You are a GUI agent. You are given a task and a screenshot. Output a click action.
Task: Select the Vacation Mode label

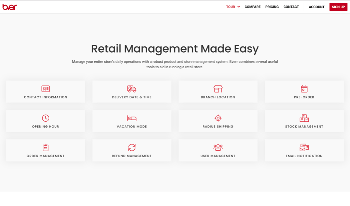click(132, 126)
